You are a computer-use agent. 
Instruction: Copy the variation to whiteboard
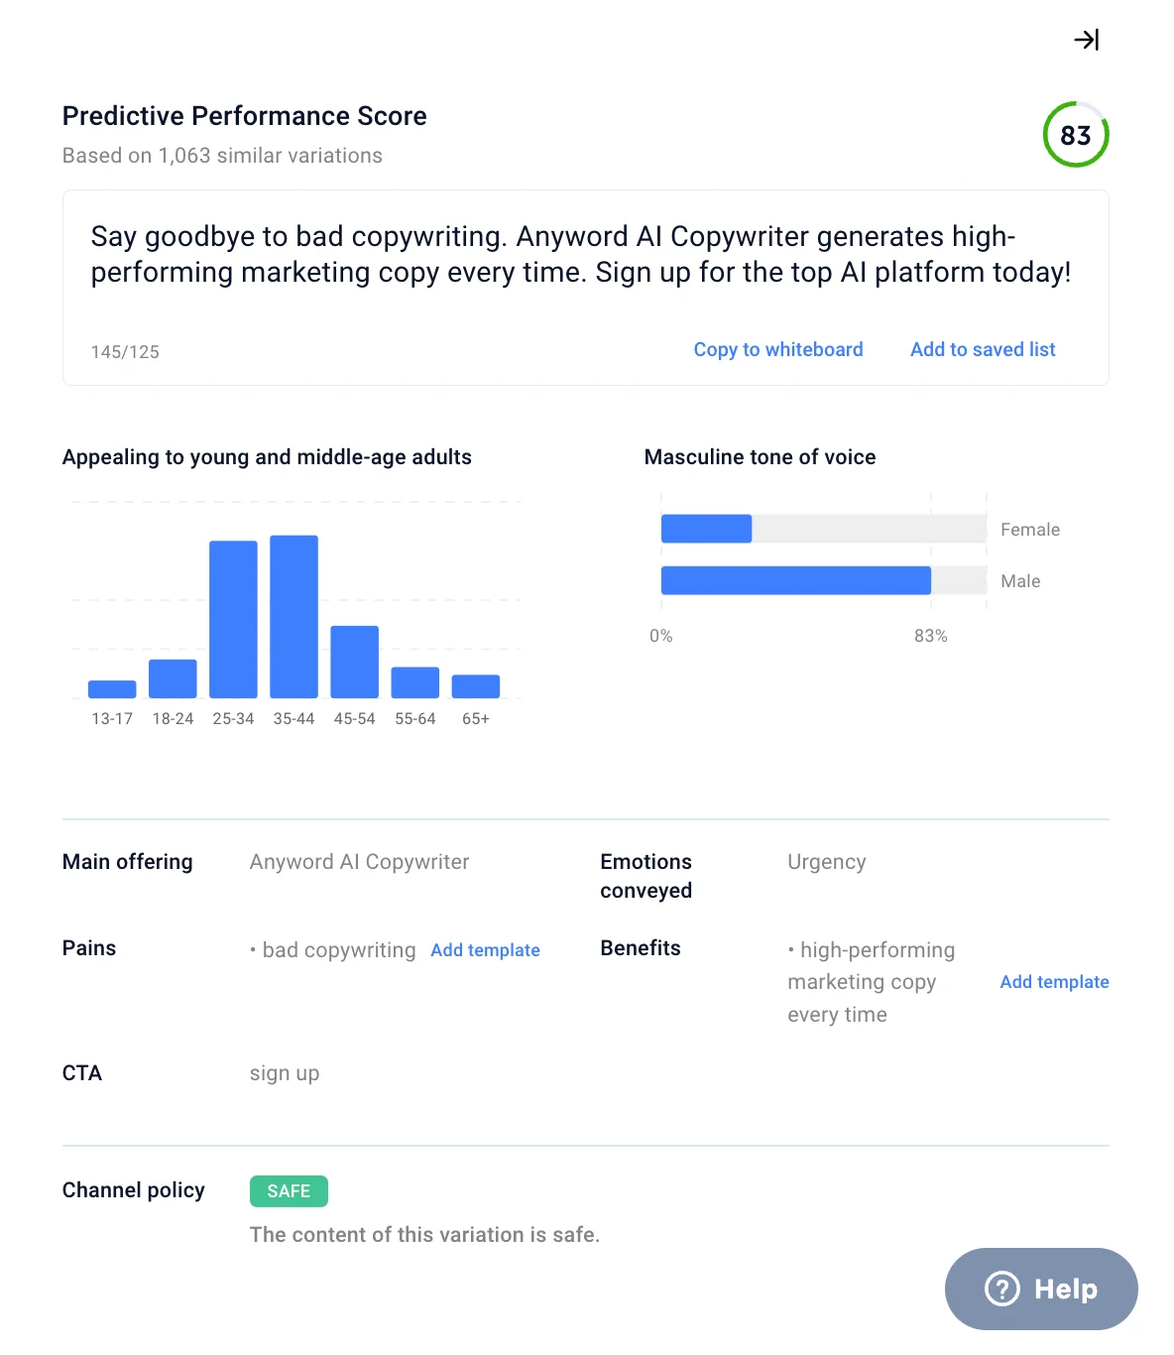point(777,349)
